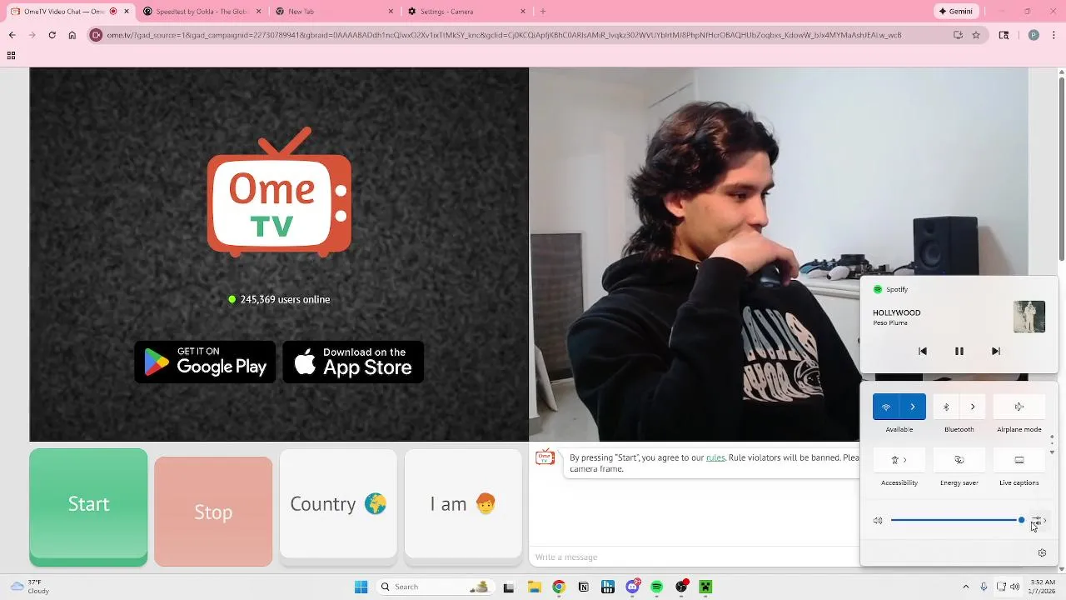The height and width of the screenshot is (600, 1066).
Task: Open Minecraft from taskbar
Action: click(x=706, y=587)
